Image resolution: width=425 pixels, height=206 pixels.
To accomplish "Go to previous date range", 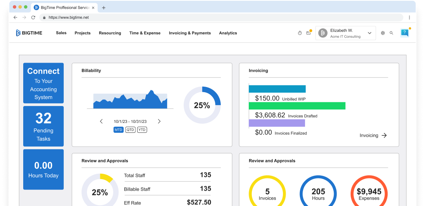I will [101, 121].
